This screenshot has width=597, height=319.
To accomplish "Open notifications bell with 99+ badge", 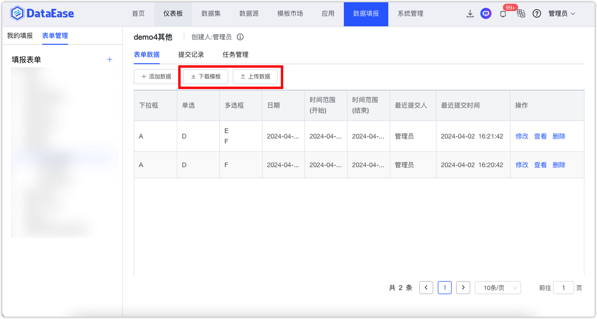I will coord(503,14).
